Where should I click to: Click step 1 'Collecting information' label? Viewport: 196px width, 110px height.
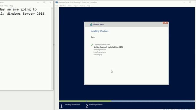point(72,105)
